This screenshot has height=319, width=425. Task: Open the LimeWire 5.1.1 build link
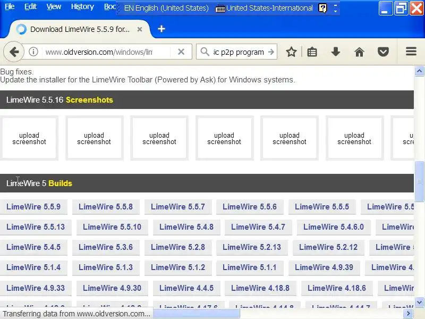pos(250,267)
